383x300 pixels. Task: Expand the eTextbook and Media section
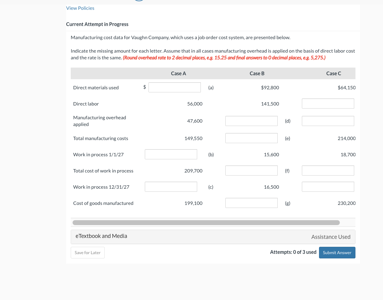tap(101, 236)
